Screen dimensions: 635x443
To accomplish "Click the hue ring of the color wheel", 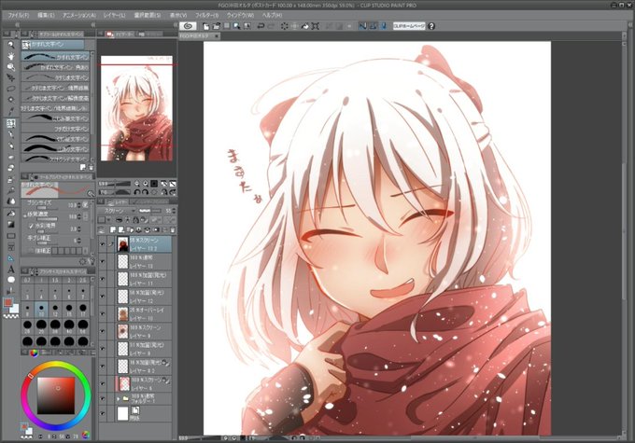I will point(55,365).
